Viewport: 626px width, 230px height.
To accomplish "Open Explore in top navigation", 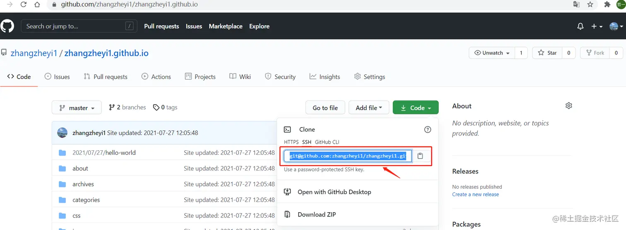I will [259, 26].
